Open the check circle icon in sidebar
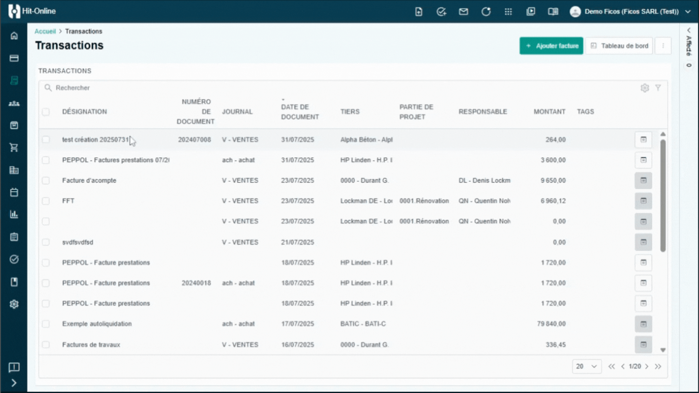The image size is (699, 393). 14,259
